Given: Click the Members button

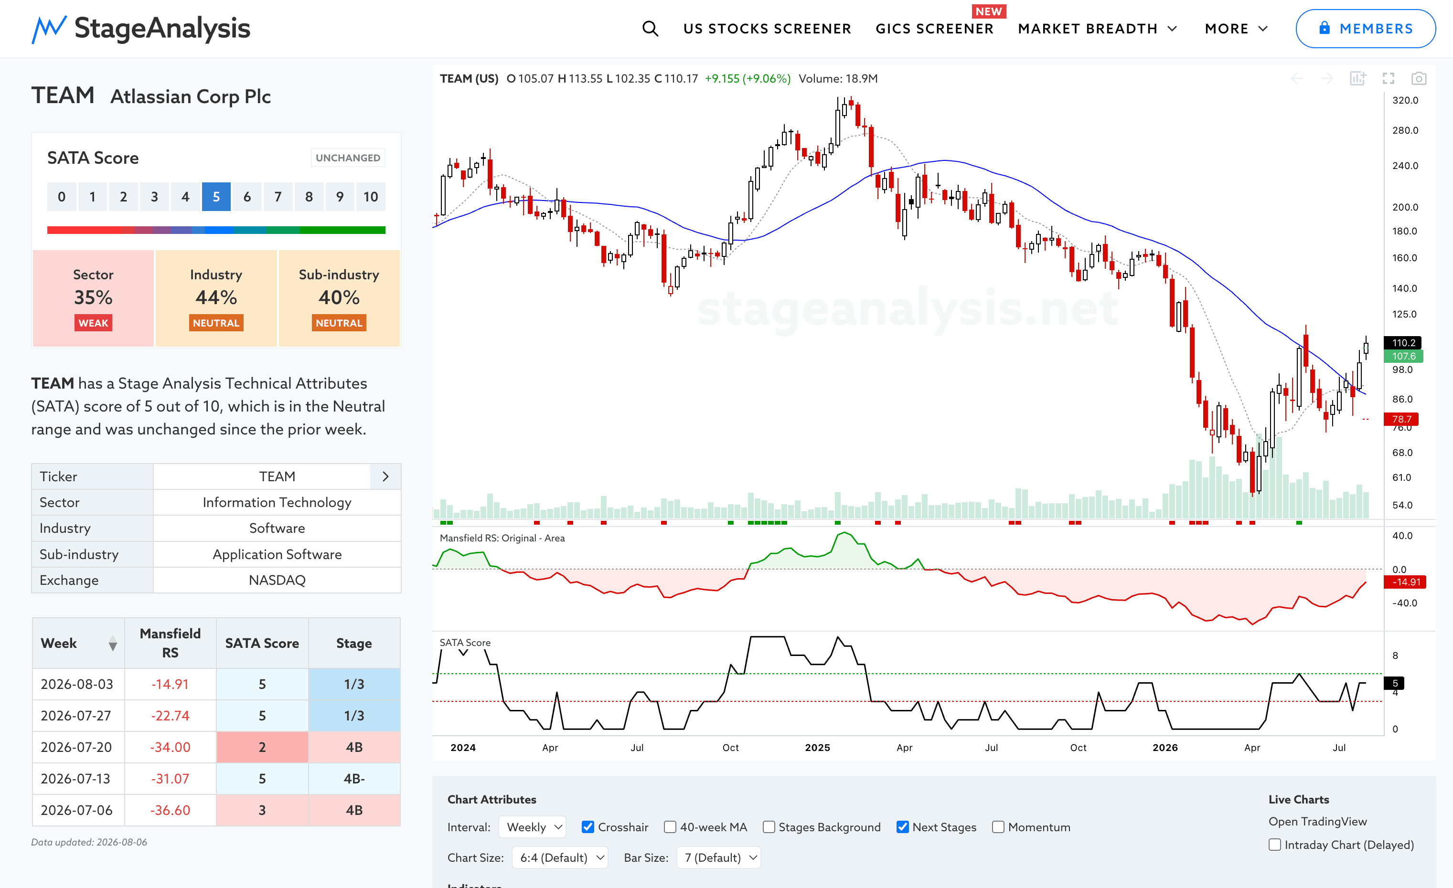Looking at the screenshot, I should pyautogui.click(x=1365, y=28).
